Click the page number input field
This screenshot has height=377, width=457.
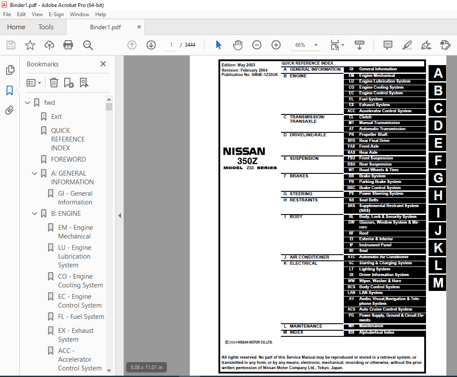(171, 45)
